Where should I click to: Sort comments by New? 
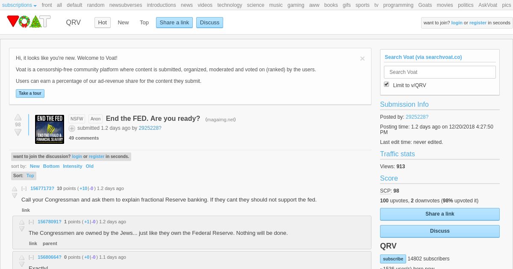(35, 166)
